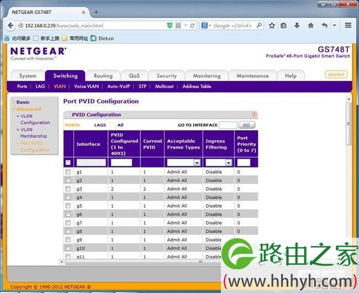Click the green shield security icon
This screenshot has height=293, width=359.
(x=170, y=25)
